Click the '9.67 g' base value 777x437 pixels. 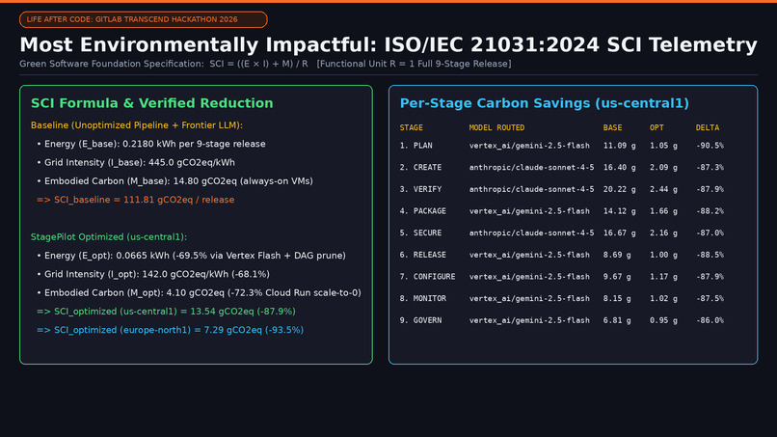click(617, 277)
